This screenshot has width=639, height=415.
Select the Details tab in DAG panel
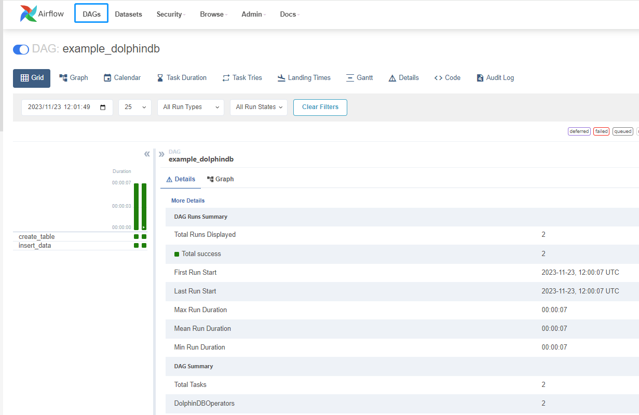(181, 179)
